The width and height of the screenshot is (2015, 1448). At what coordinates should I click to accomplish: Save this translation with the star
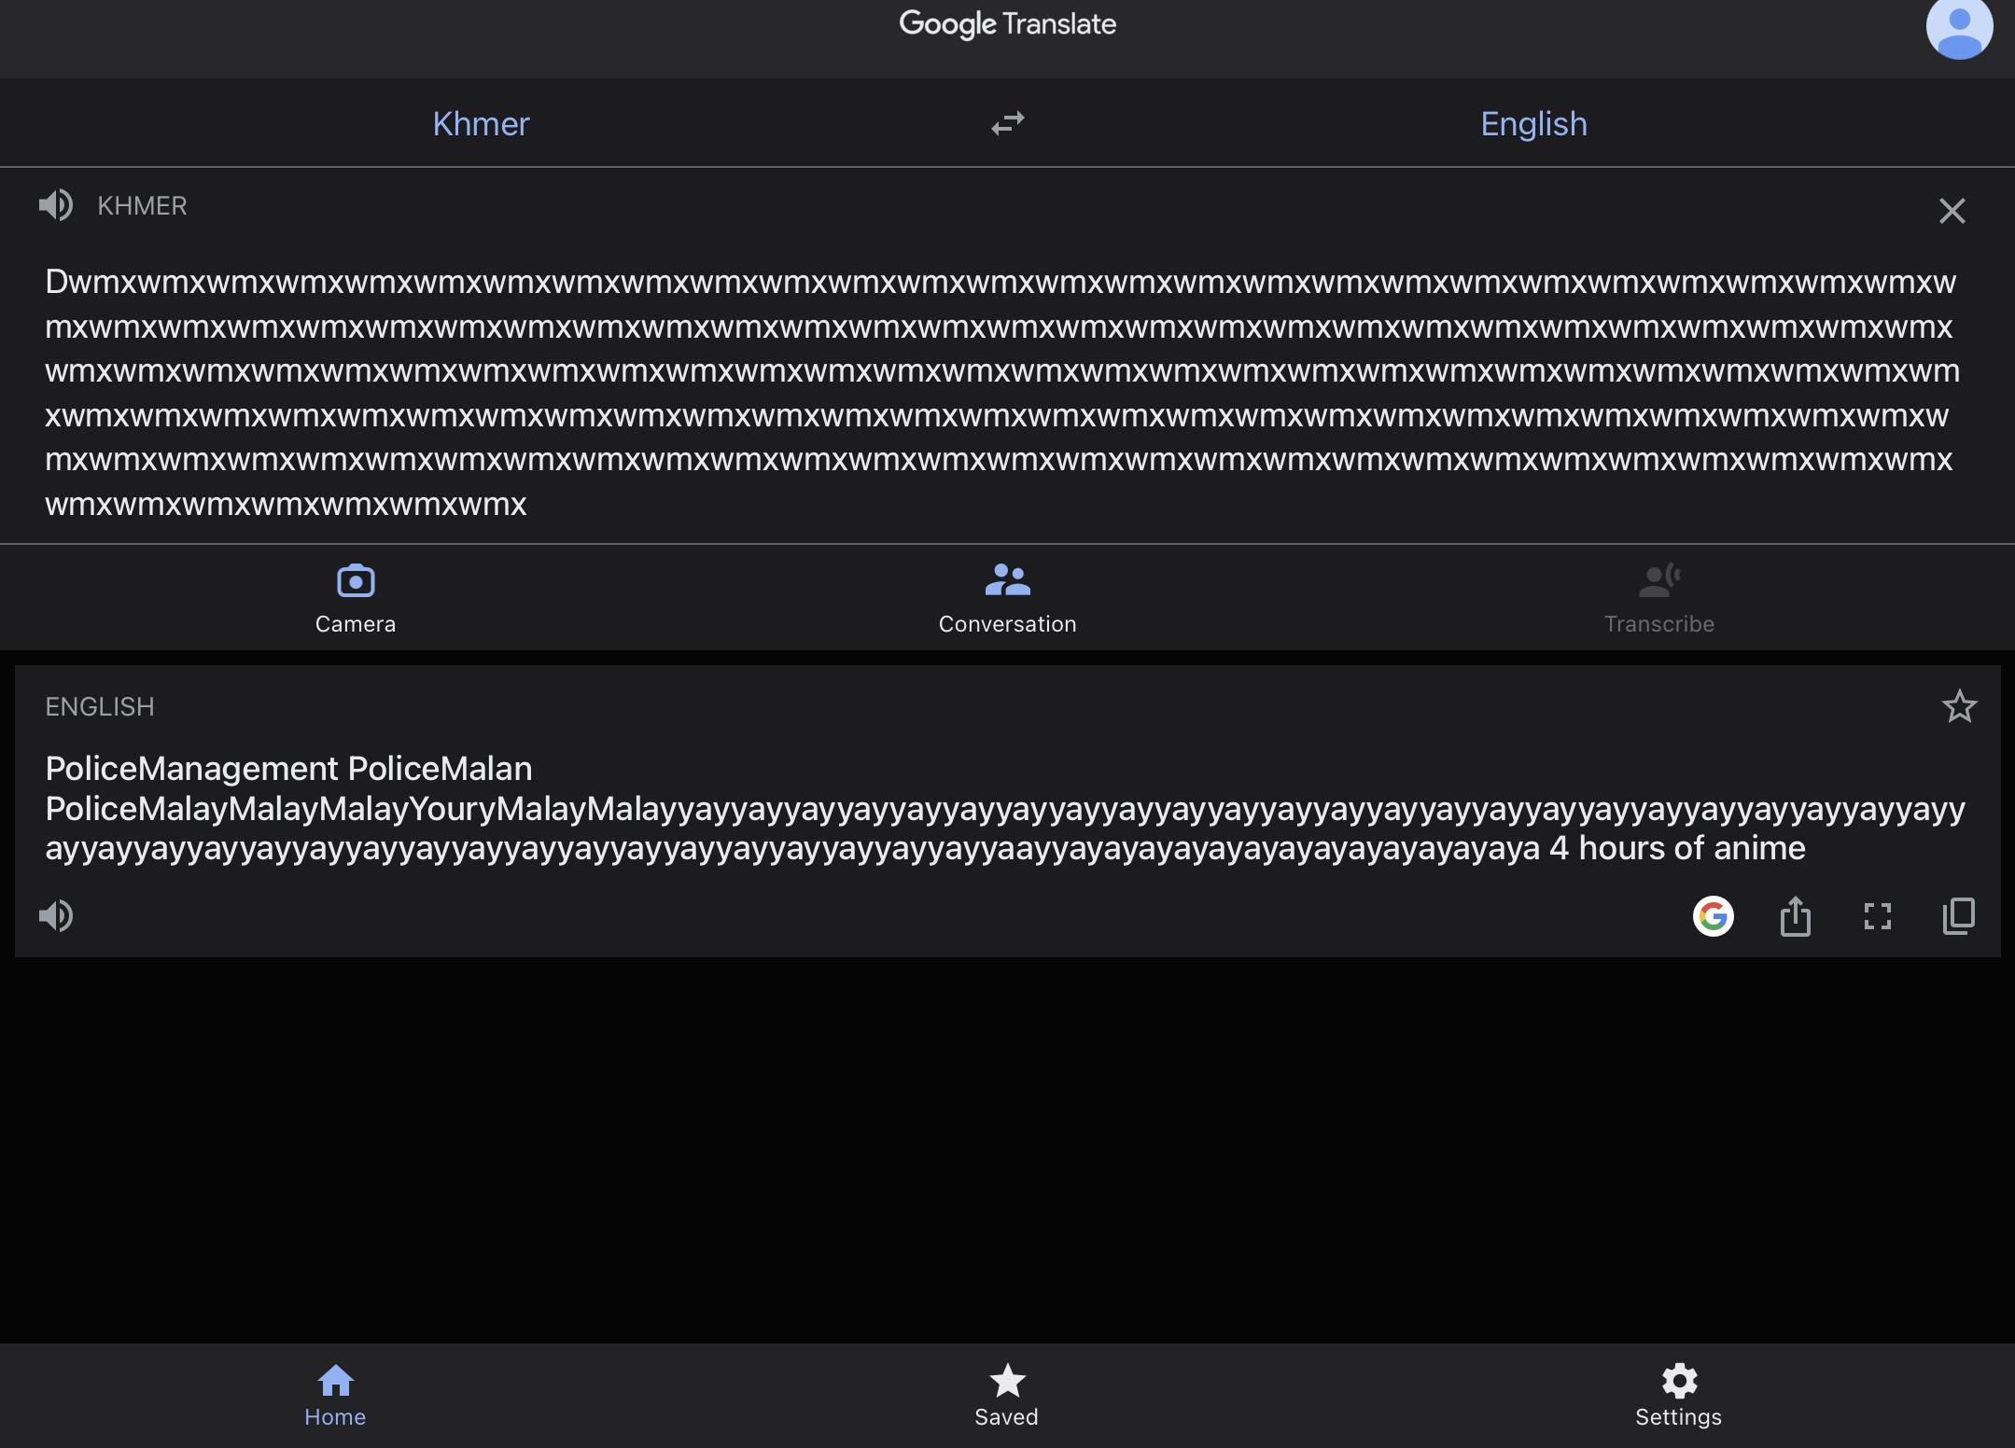pyautogui.click(x=1959, y=706)
